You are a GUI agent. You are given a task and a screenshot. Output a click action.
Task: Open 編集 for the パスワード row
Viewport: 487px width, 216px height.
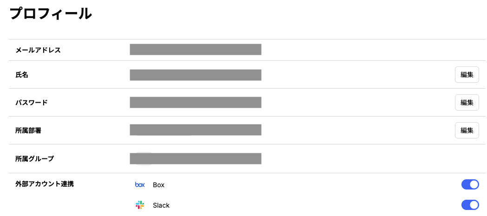[467, 102]
